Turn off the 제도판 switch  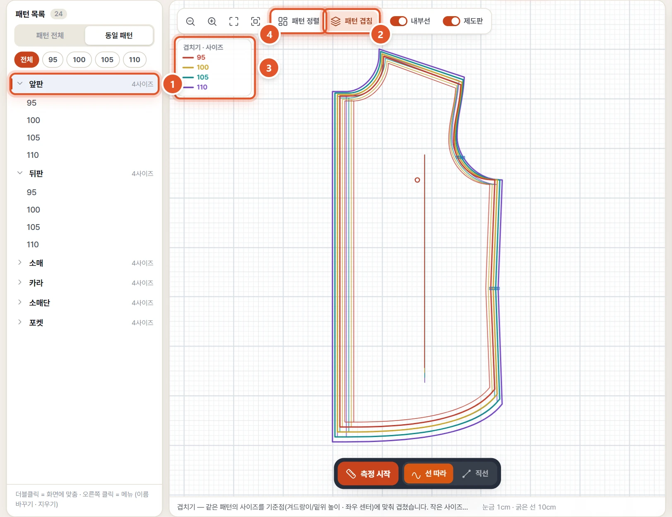451,21
